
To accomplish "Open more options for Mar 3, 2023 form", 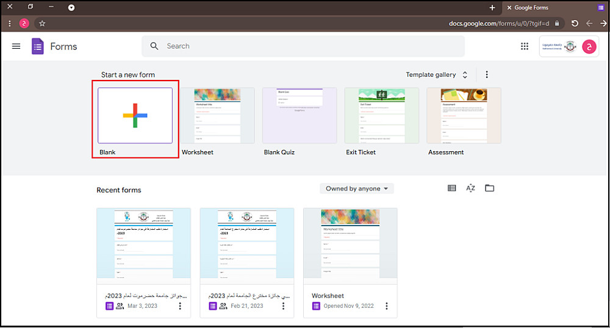I will (x=180, y=306).
